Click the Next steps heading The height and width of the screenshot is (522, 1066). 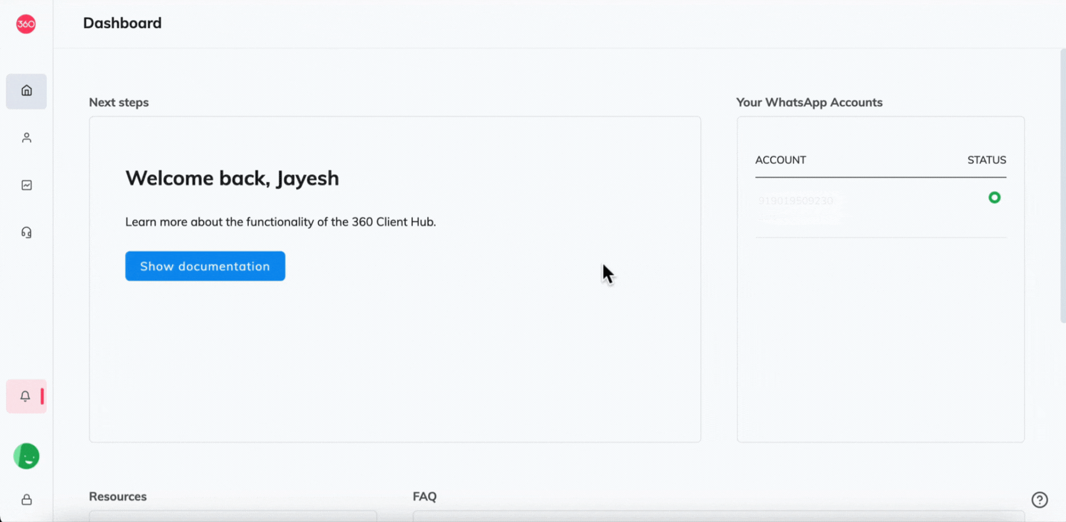[x=118, y=102]
